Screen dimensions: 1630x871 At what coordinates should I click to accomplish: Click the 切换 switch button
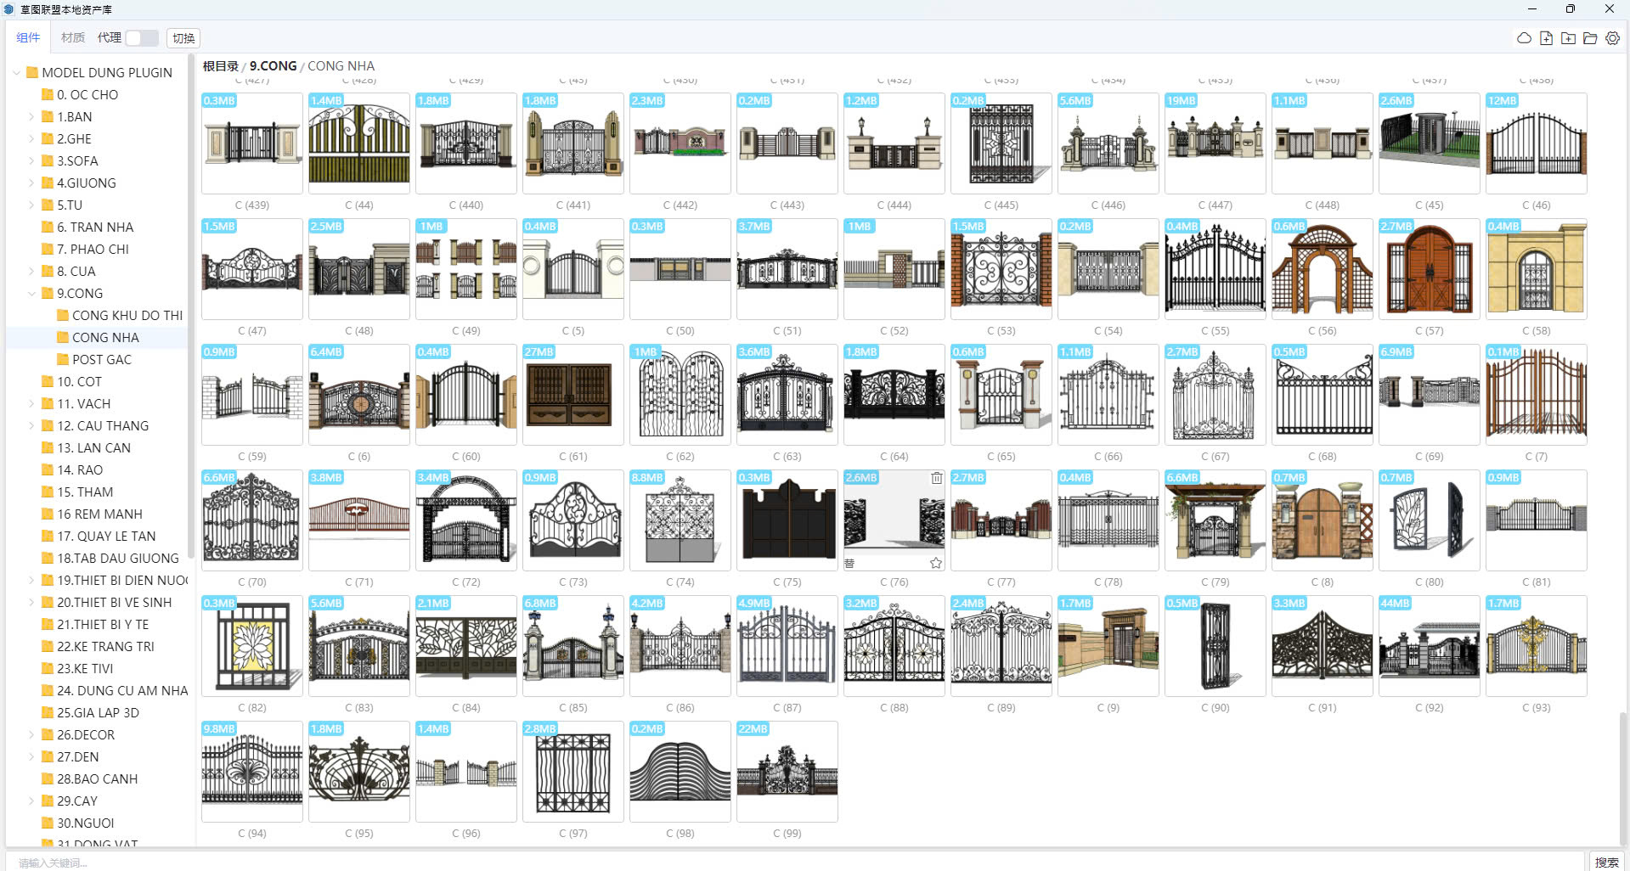(x=183, y=38)
